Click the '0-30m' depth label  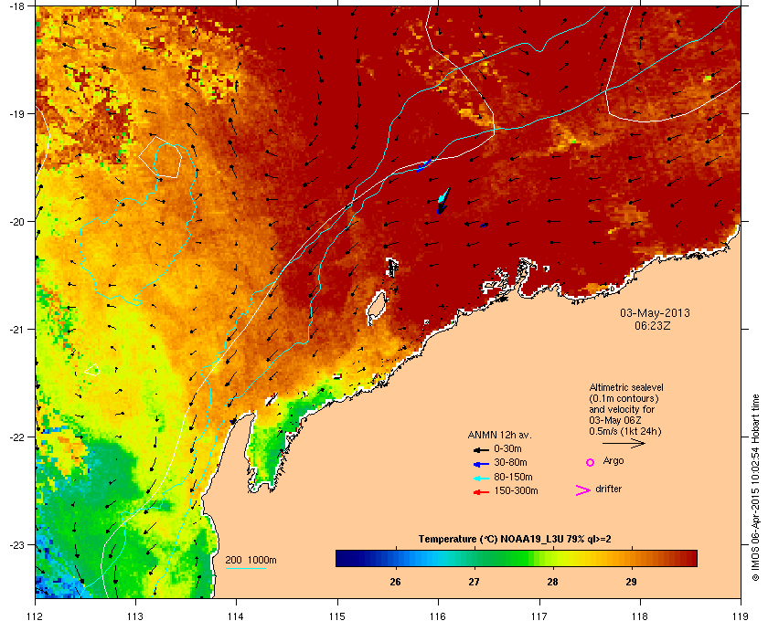click(x=507, y=448)
